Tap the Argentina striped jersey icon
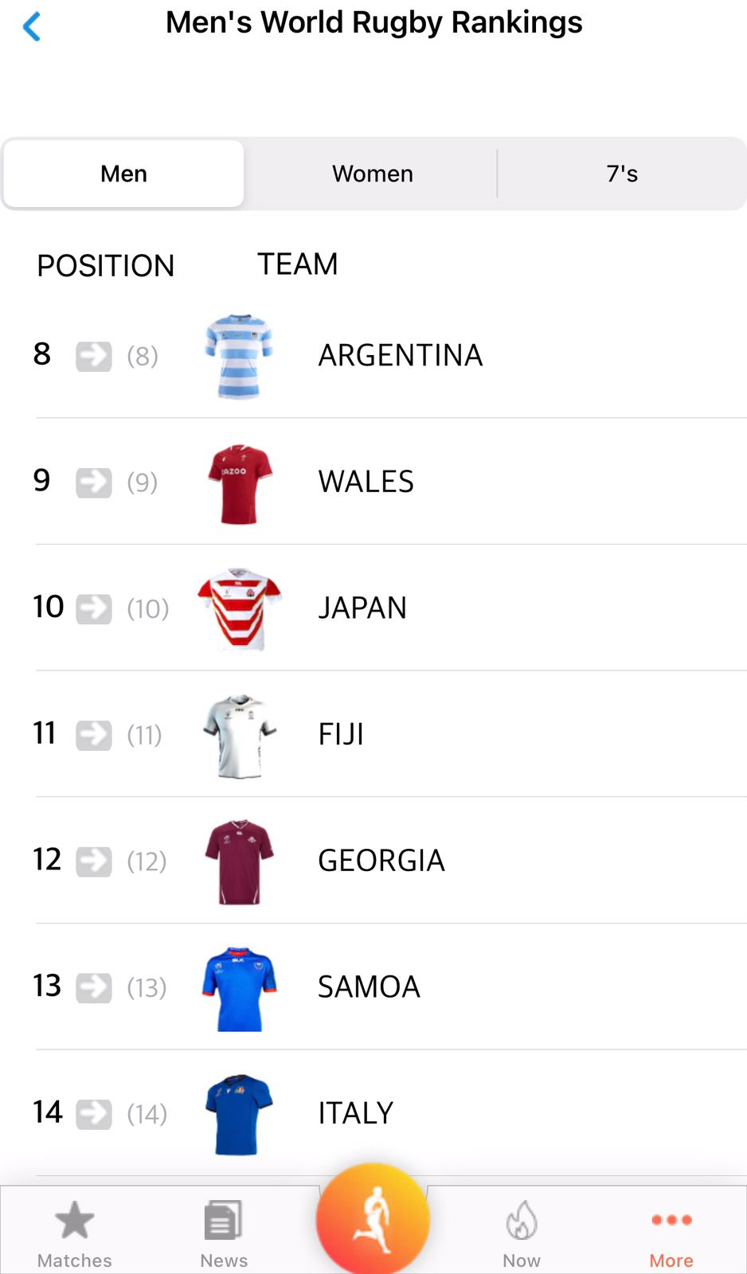 click(239, 356)
